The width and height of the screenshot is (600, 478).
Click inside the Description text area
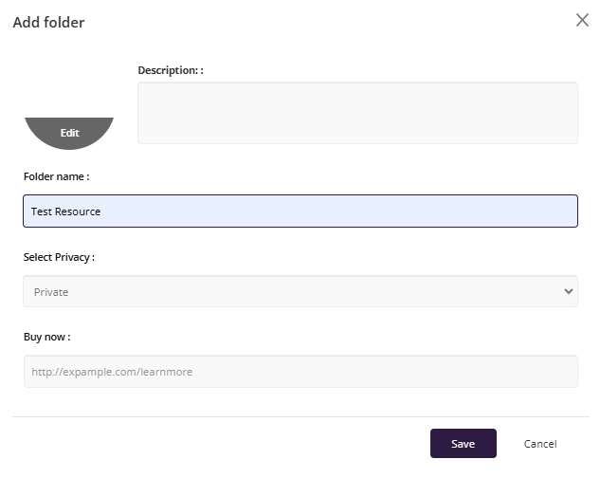coord(357,113)
